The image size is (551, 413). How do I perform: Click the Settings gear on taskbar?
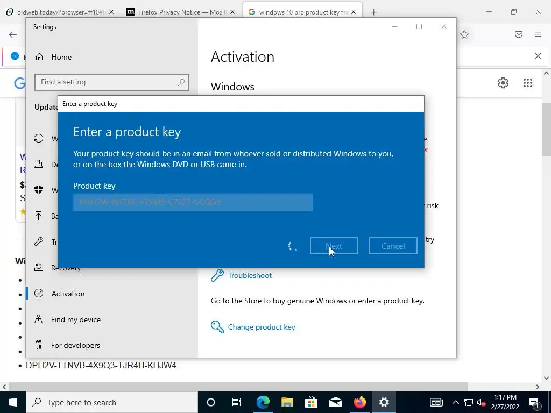pos(384,402)
